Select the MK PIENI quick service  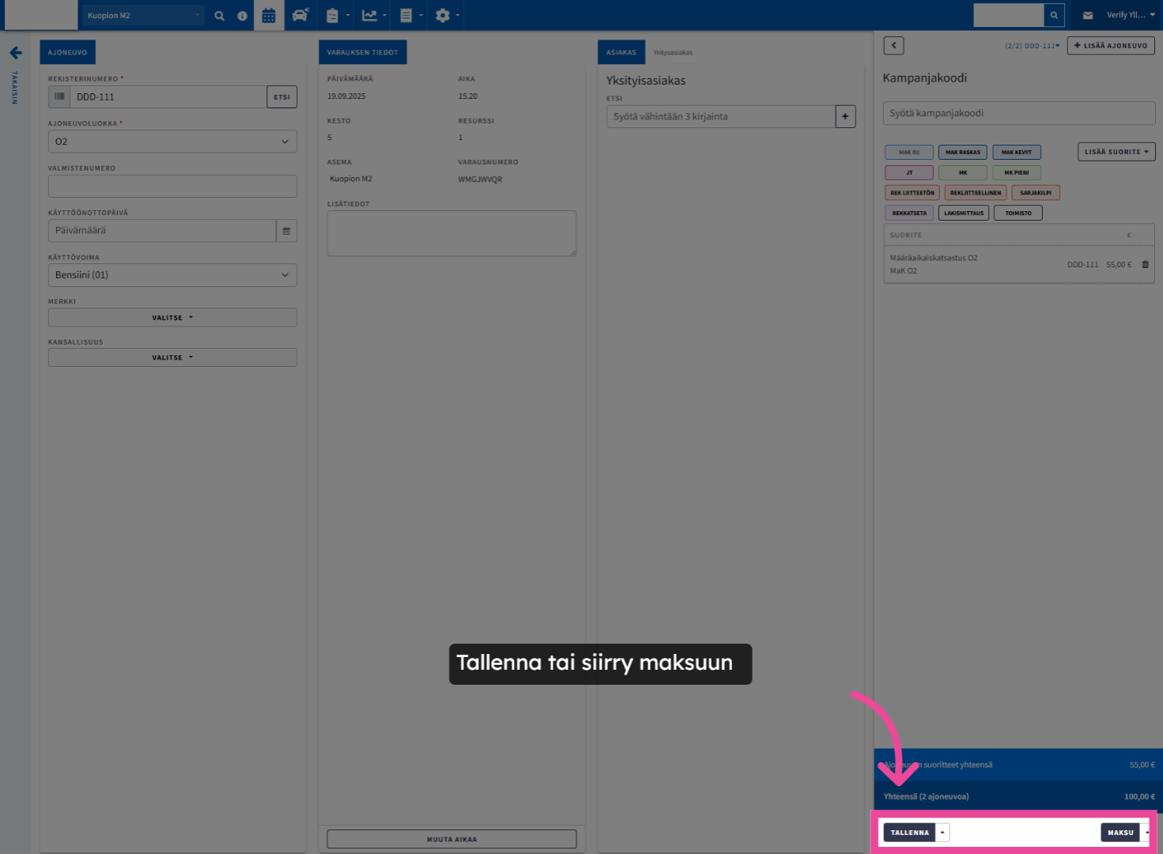click(1017, 172)
